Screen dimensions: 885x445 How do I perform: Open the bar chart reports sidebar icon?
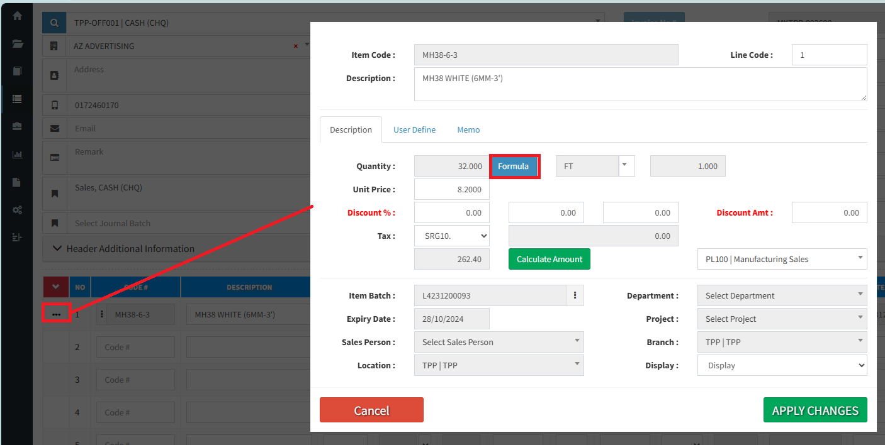coord(17,154)
